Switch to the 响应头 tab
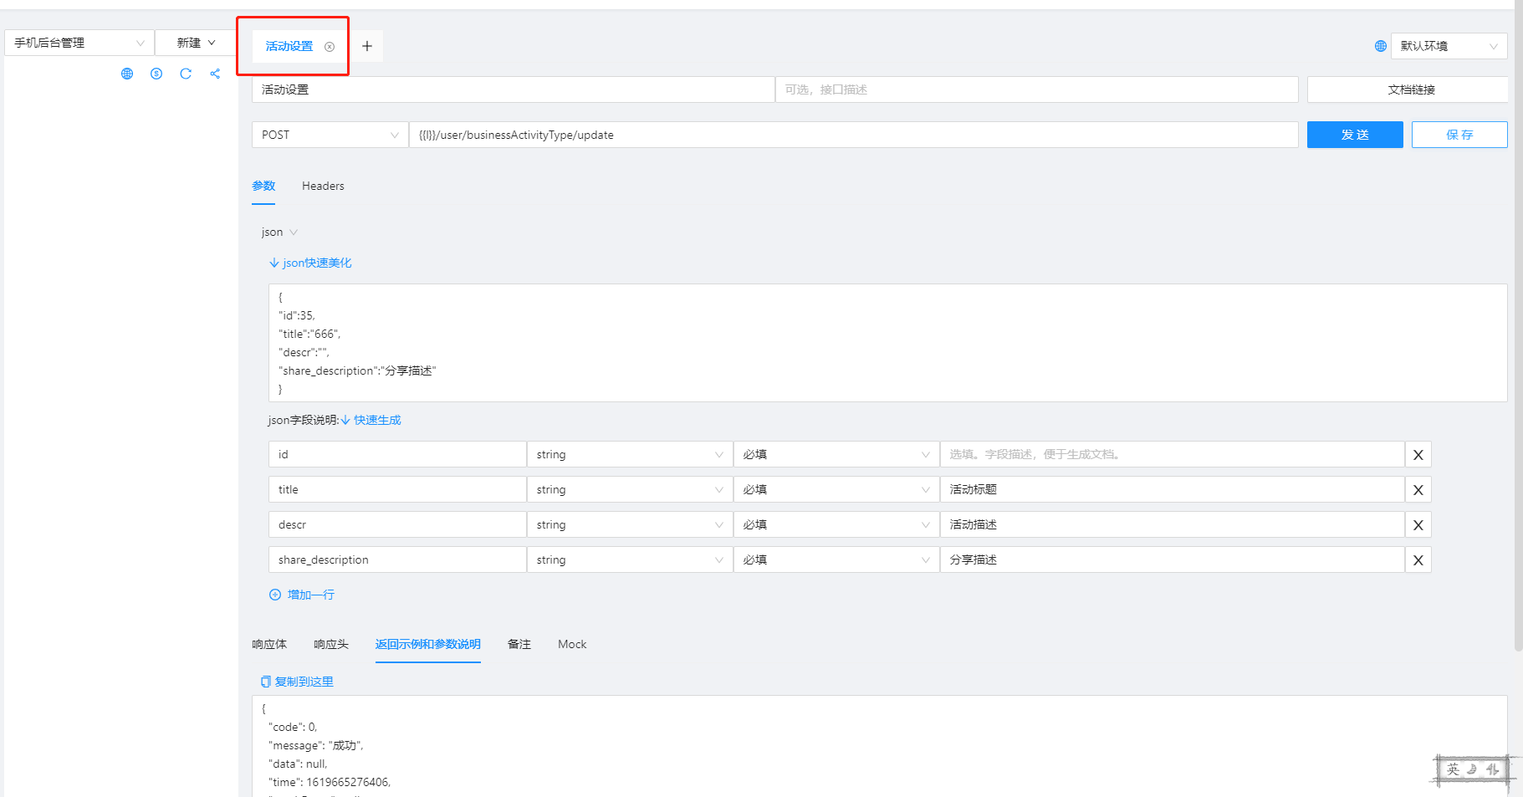The height and width of the screenshot is (797, 1523). [331, 644]
